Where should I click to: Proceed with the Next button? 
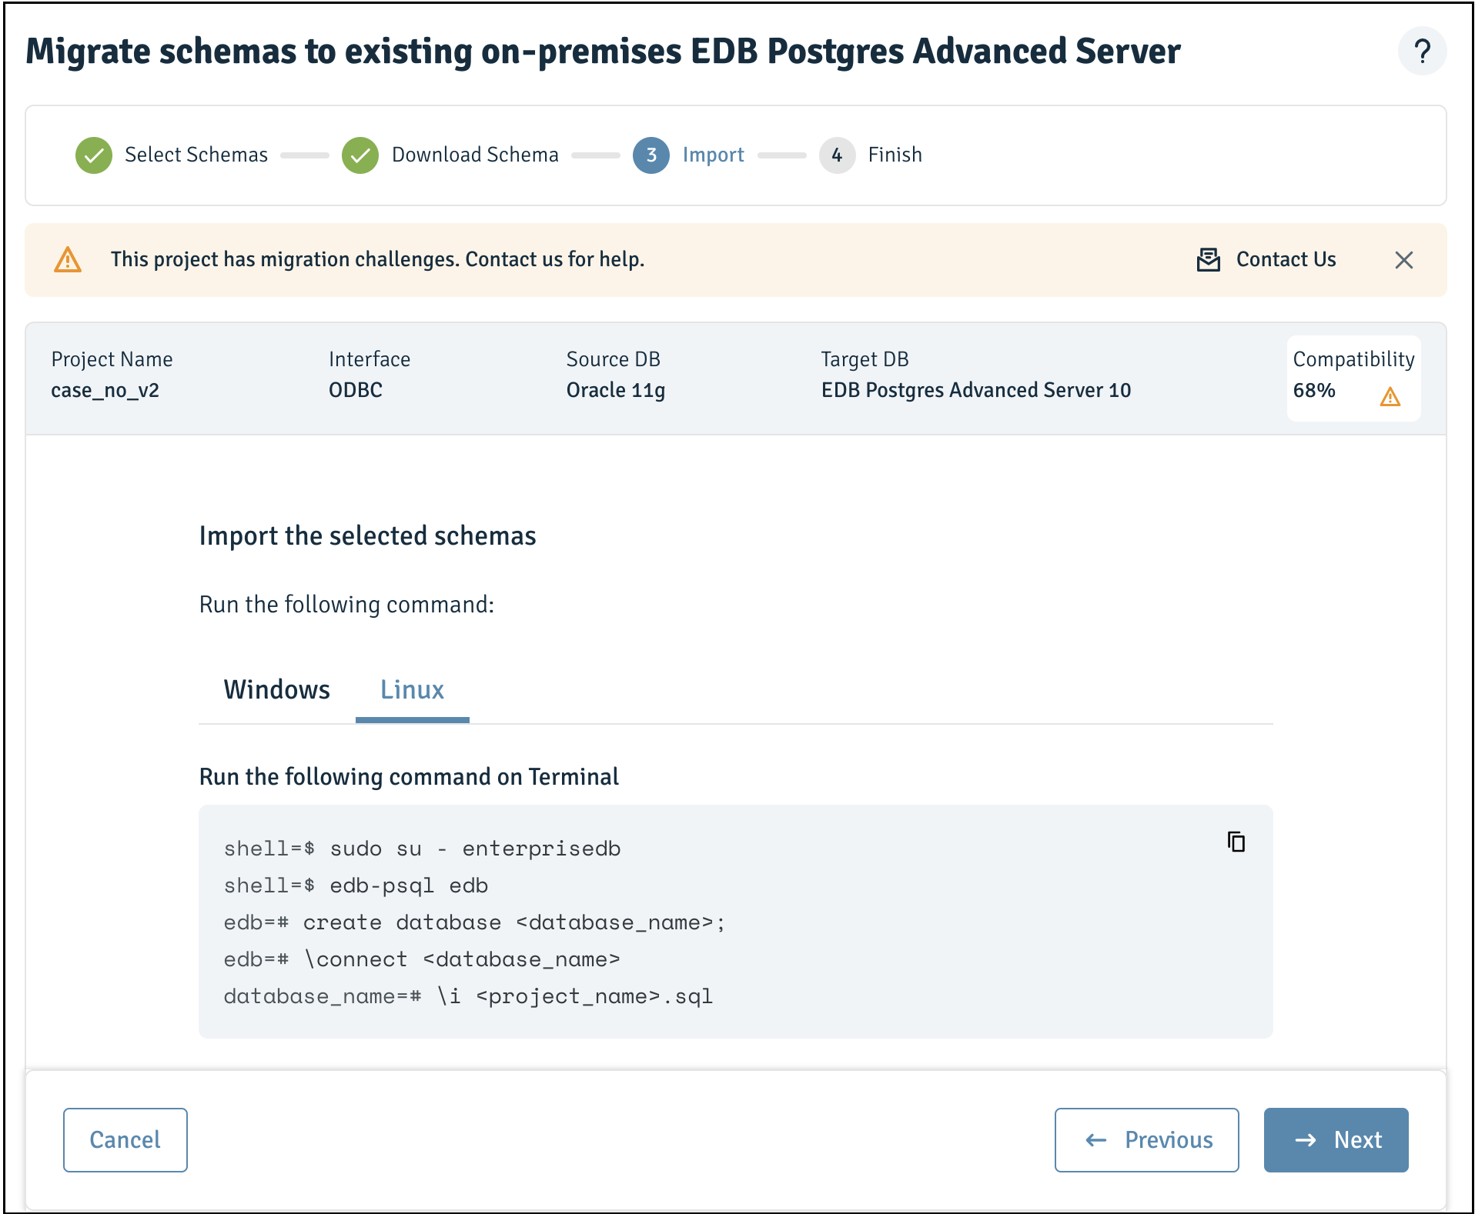(1336, 1140)
